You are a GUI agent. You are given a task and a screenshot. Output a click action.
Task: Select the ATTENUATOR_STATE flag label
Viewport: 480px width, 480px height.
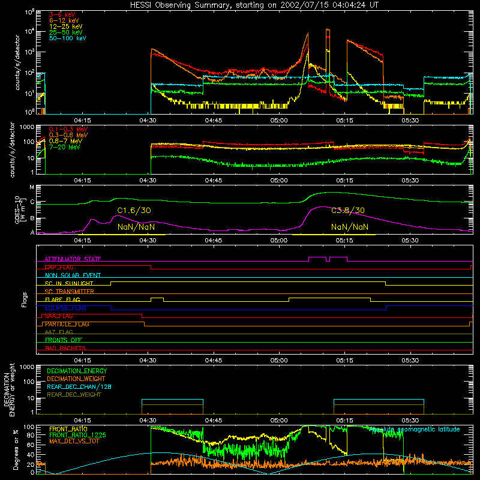tap(73, 259)
